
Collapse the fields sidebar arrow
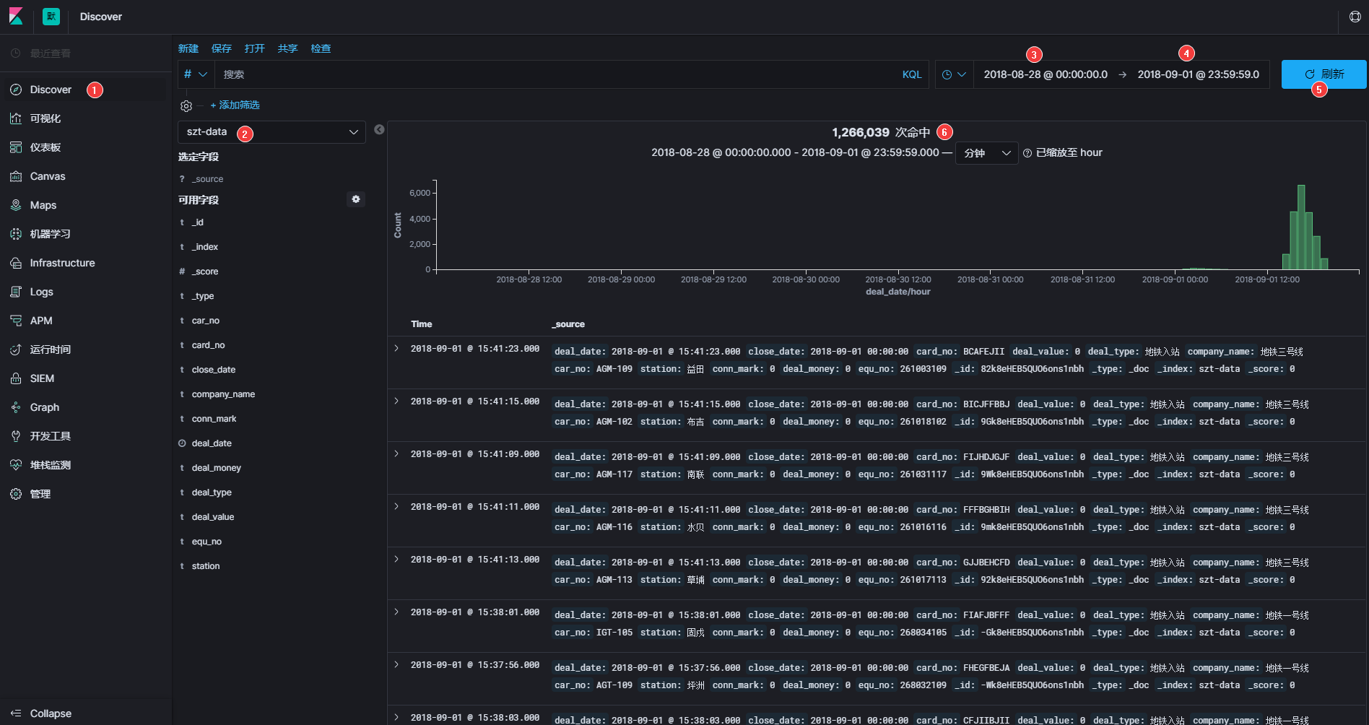(x=379, y=130)
